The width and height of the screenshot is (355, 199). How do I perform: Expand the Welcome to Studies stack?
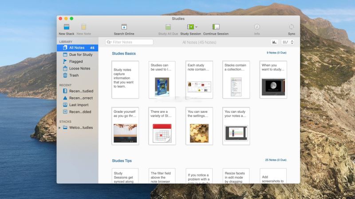(x=59, y=128)
